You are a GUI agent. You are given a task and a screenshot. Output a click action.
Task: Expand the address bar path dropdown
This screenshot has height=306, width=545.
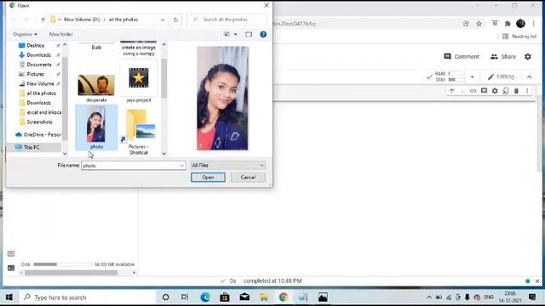pyautogui.click(x=163, y=20)
